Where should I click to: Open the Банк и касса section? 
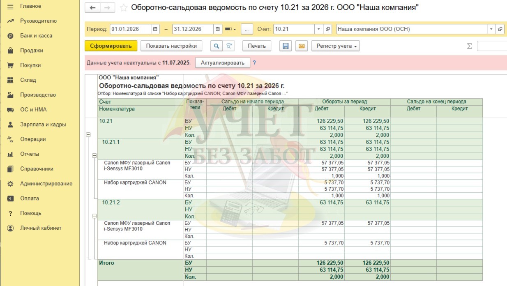click(x=36, y=36)
